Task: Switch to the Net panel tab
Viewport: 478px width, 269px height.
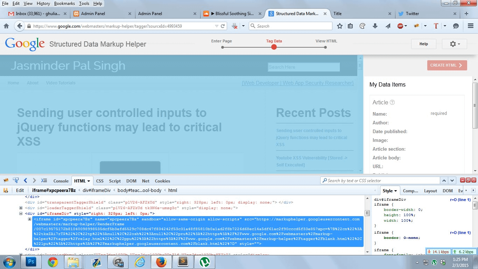Action: click(146, 181)
